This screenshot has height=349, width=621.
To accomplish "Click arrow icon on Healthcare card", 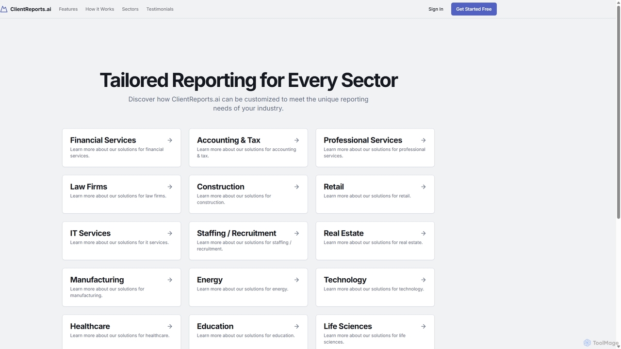I will (170, 326).
